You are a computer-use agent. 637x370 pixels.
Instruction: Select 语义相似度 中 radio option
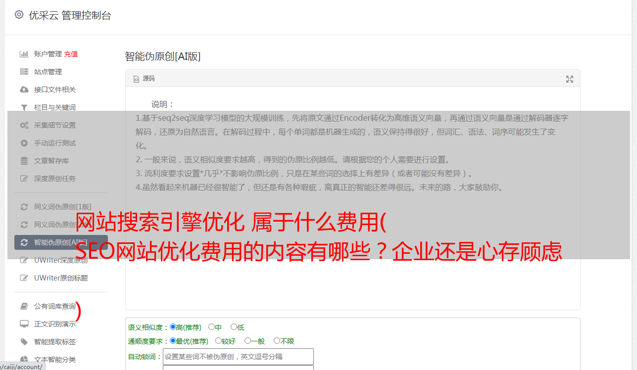click(x=211, y=327)
